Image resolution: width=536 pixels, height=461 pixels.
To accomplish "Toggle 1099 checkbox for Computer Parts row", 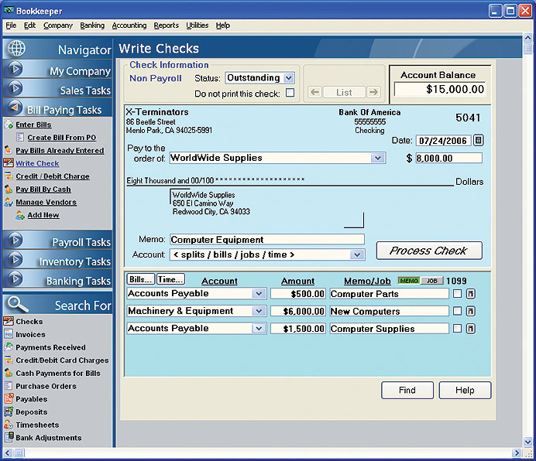I will [457, 294].
